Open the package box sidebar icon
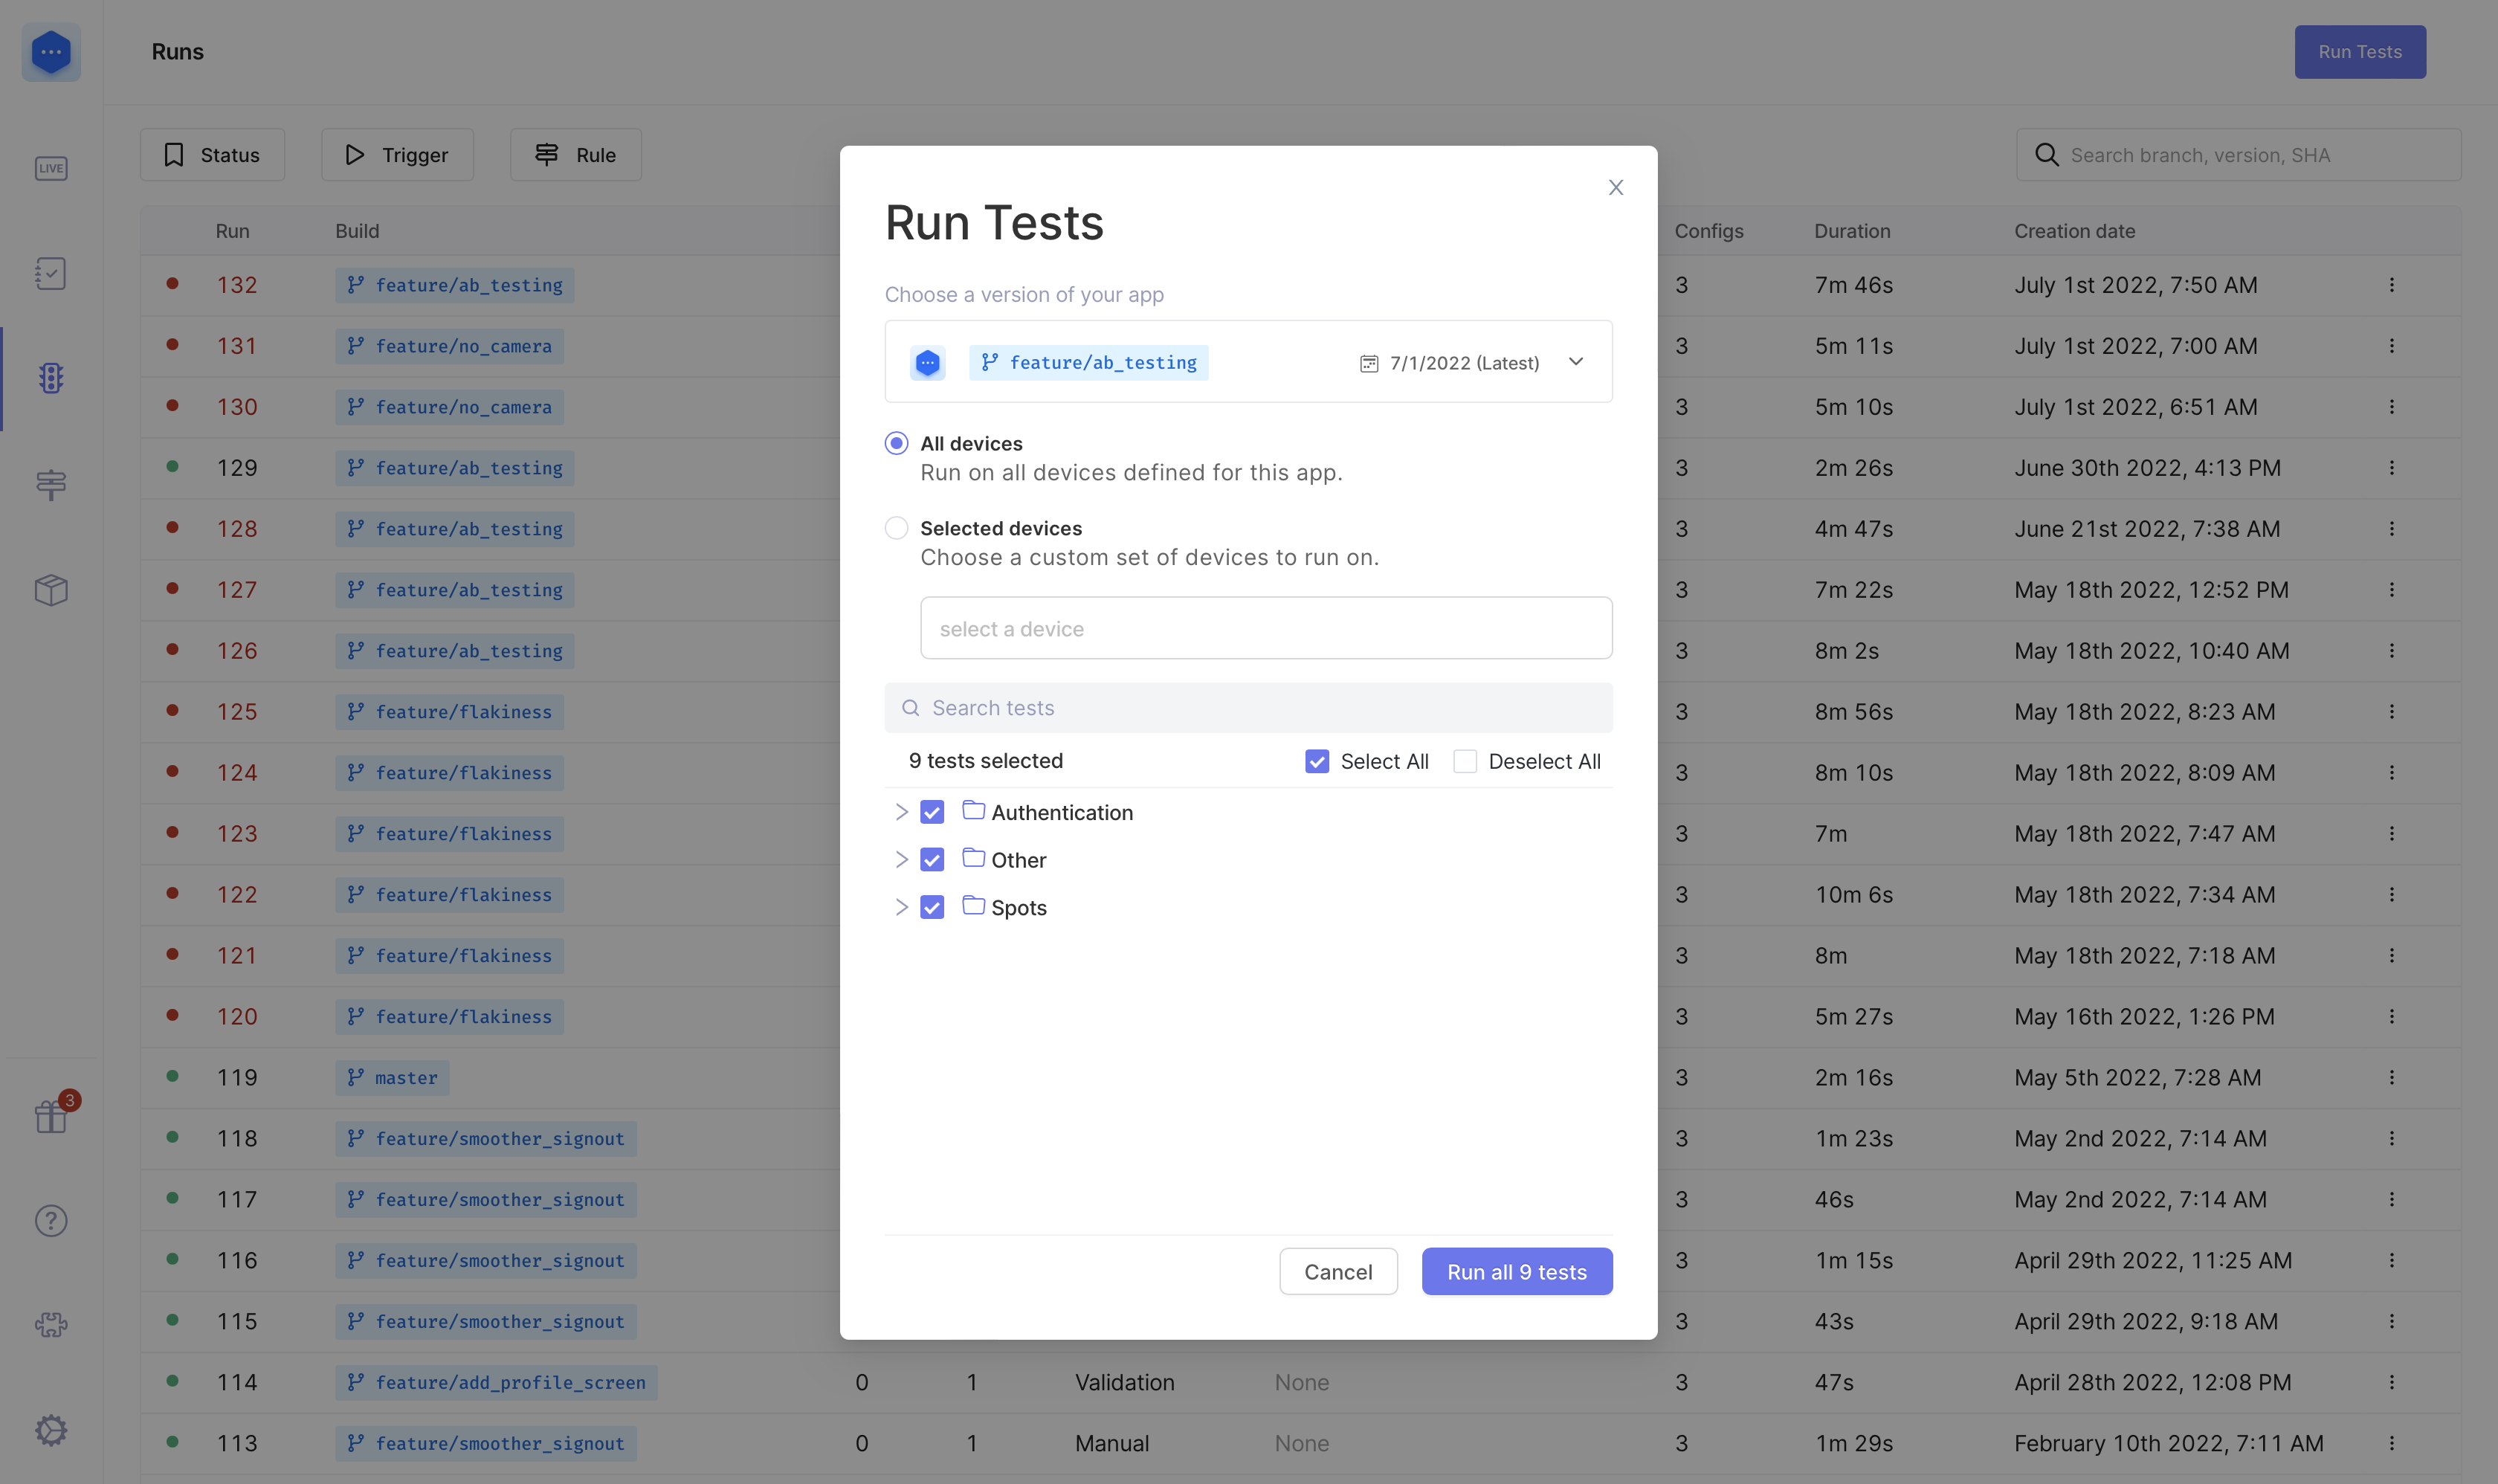 coord(51,590)
